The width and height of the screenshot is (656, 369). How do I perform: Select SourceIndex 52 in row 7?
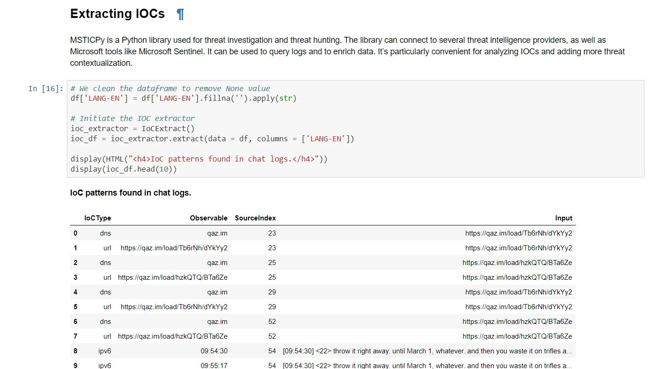point(272,336)
